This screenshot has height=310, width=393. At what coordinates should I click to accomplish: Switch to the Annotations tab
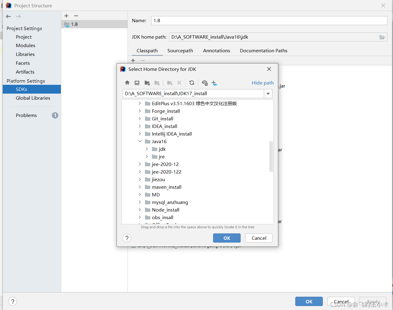216,51
